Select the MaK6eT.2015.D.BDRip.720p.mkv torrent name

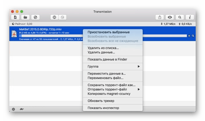click(x=40, y=29)
